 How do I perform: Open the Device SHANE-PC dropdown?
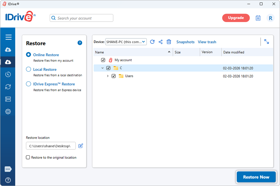(x=126, y=42)
